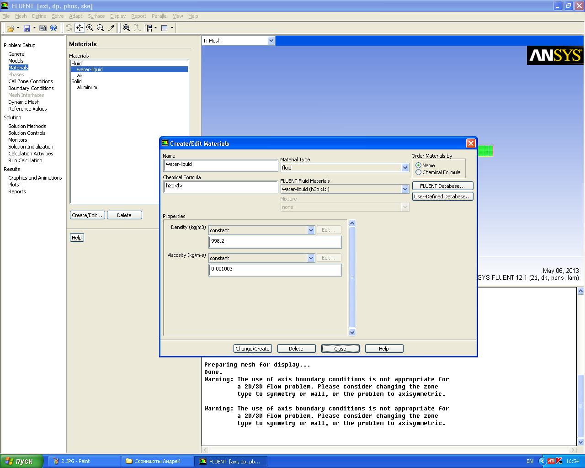The width and height of the screenshot is (585, 468).
Task: Click the User-Defined Database... button
Action: [x=442, y=197]
